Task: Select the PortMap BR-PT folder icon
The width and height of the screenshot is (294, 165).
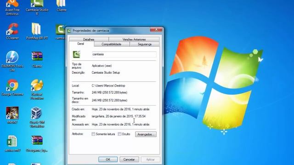Action: point(37,31)
